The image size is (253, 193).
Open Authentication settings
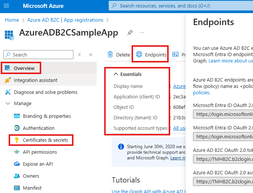click(x=39, y=128)
